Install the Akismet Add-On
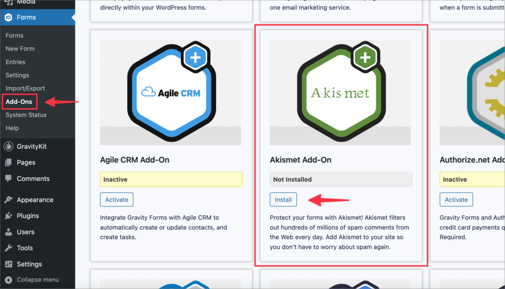 click(284, 199)
